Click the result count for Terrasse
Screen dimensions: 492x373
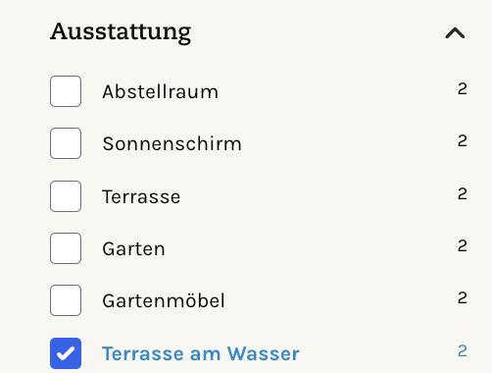[x=463, y=194]
